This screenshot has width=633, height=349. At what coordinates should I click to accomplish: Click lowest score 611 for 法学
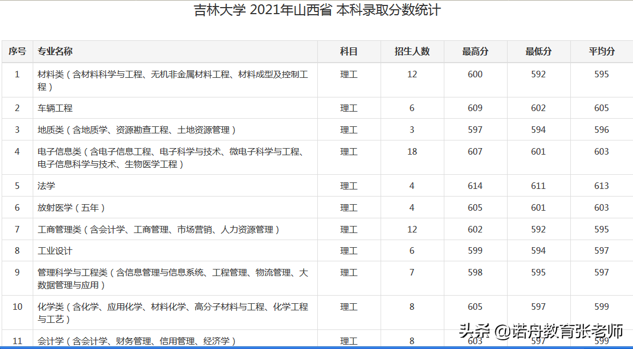coord(538,186)
